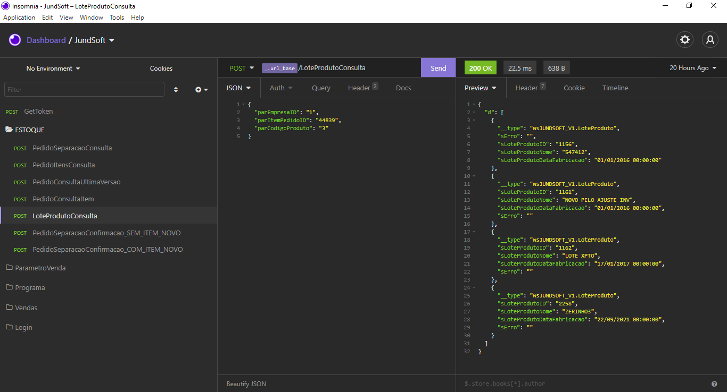Screen dimensions: 727x392
Task: Open the help icon beside response filter
Action: click(x=714, y=384)
